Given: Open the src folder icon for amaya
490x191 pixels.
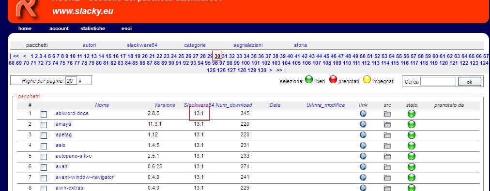Looking at the screenshot, I should coord(387,125).
